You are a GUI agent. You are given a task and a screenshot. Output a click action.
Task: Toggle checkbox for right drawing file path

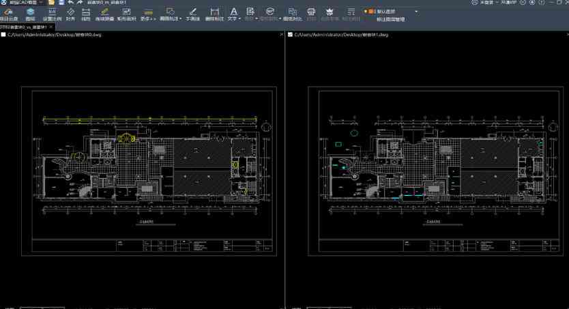click(x=291, y=34)
